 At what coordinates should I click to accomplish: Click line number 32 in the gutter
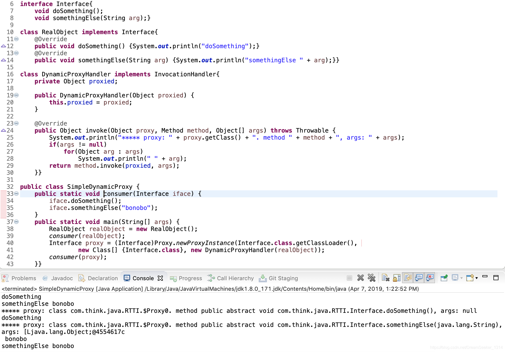tap(10, 187)
